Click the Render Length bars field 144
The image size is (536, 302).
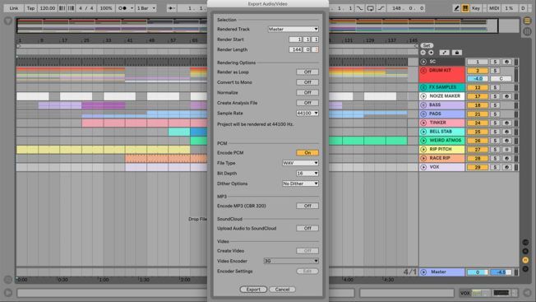pyautogui.click(x=295, y=49)
